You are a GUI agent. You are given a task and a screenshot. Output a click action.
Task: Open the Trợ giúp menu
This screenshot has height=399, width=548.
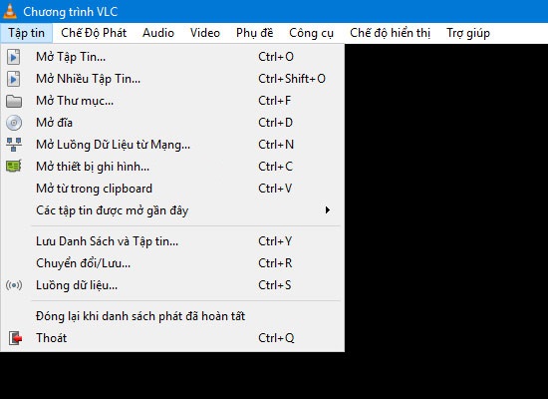tap(468, 33)
